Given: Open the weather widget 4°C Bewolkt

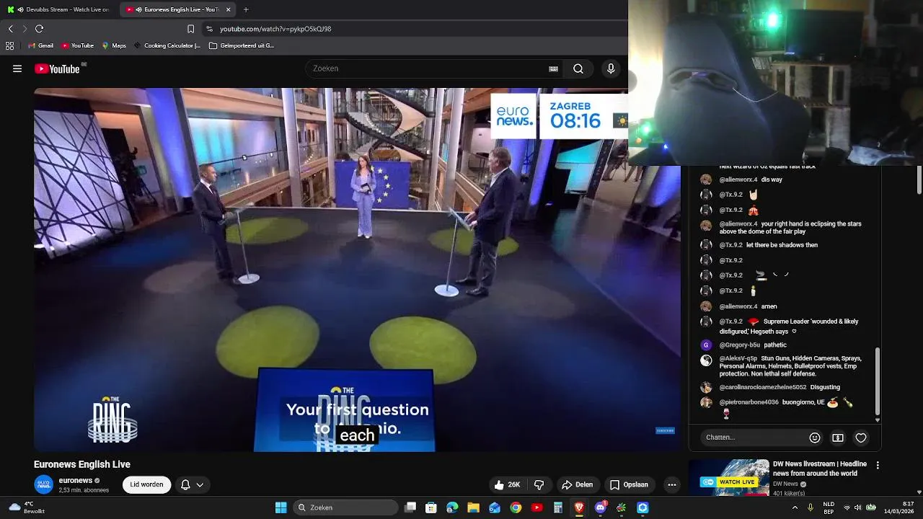Looking at the screenshot, I should pyautogui.click(x=26, y=507).
